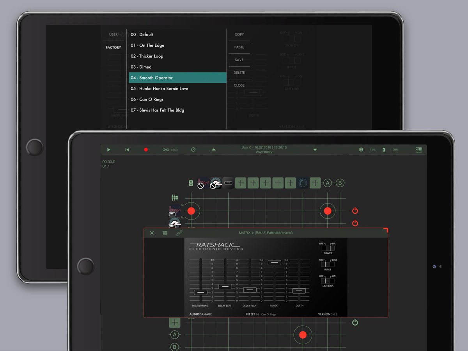Switch to the Factory presets tab
Image resolution: width=468 pixels, height=351 pixels.
tap(113, 48)
